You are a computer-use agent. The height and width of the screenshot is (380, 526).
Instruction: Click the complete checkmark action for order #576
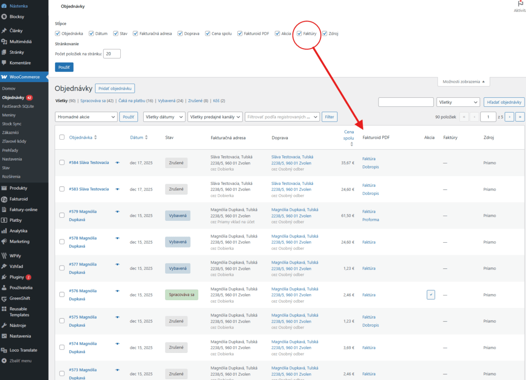[431, 295]
